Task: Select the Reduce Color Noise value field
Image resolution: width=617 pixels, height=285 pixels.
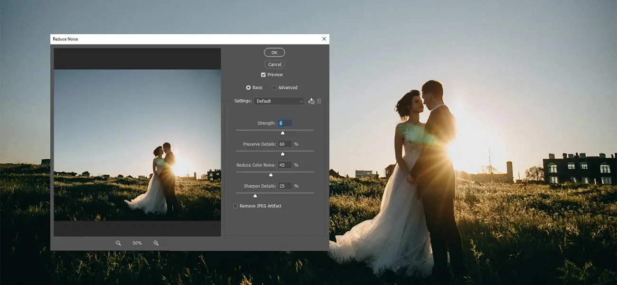Action: click(x=285, y=165)
